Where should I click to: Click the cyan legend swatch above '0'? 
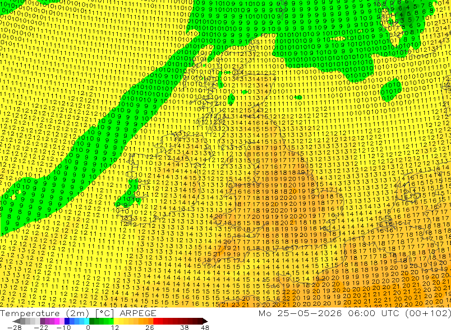pos(87,321)
